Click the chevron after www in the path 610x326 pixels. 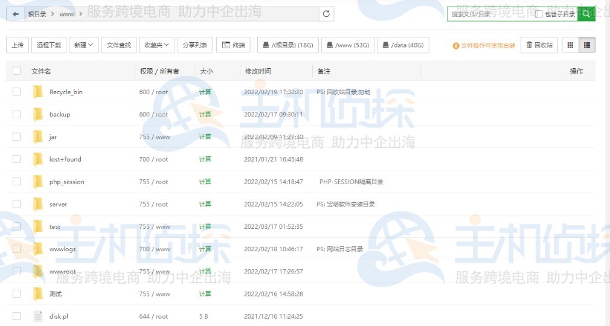pos(81,14)
